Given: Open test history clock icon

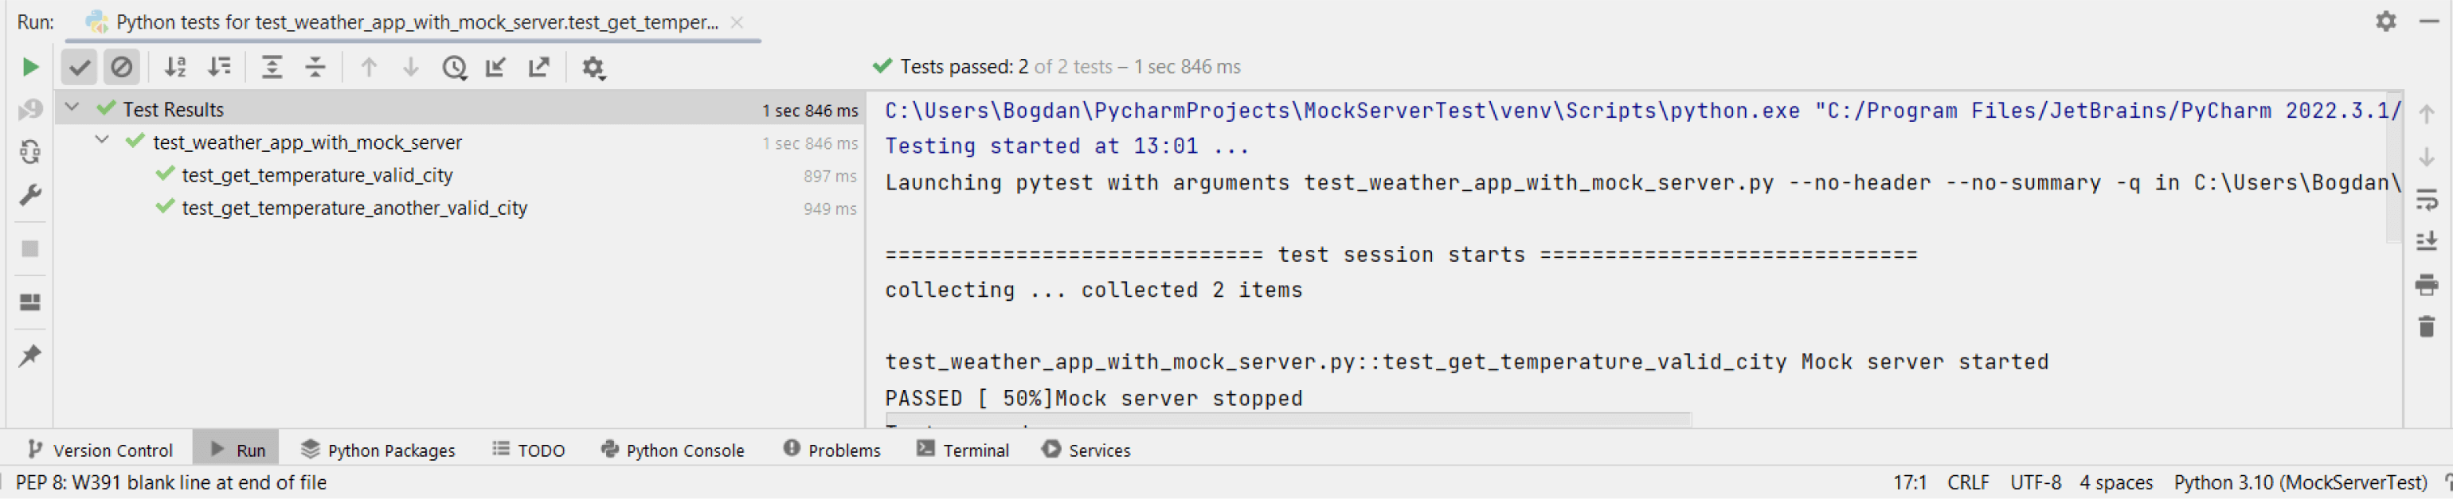Looking at the screenshot, I should click(454, 67).
